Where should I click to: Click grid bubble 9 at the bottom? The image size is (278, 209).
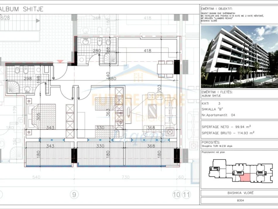coord(74,194)
